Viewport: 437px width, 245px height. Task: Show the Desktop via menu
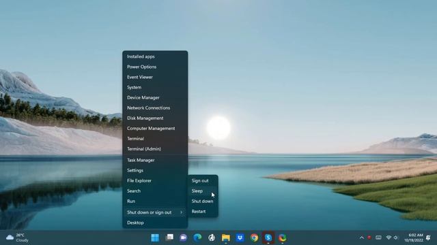pos(155,223)
